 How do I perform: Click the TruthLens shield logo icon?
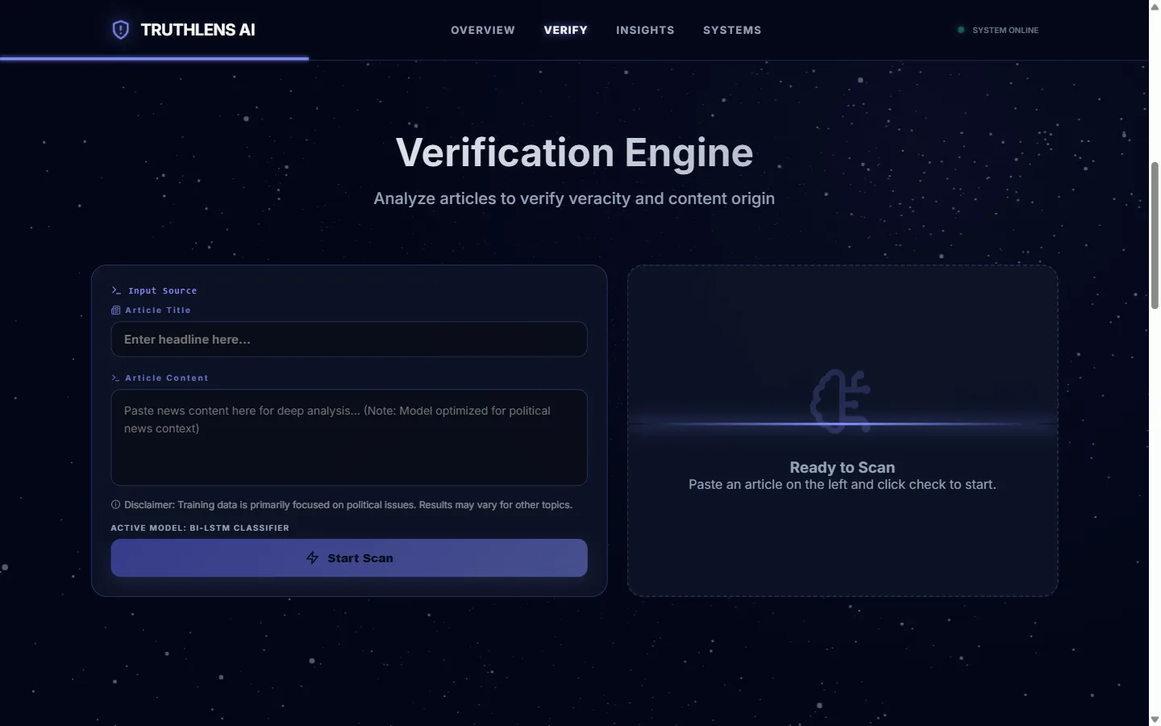click(x=120, y=30)
